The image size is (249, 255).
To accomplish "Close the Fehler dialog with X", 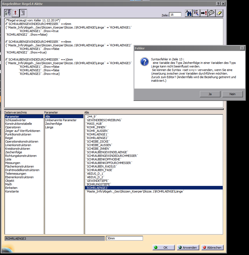I will point(242,48).
